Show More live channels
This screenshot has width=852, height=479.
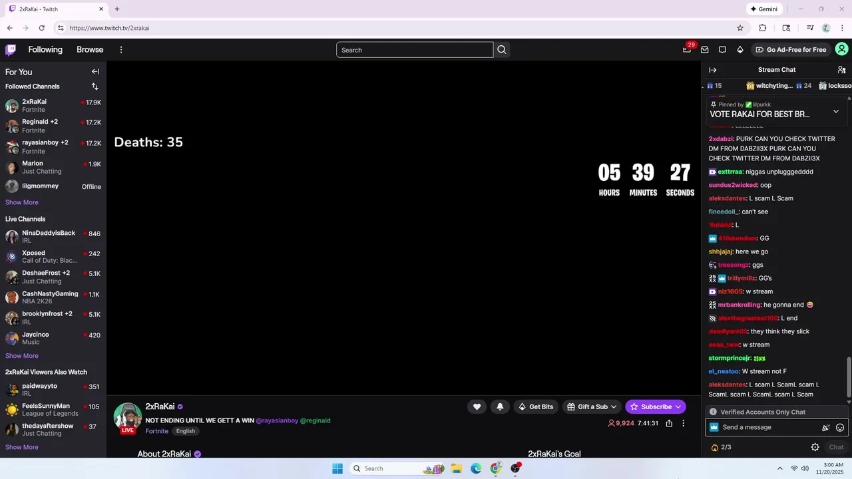(x=22, y=356)
